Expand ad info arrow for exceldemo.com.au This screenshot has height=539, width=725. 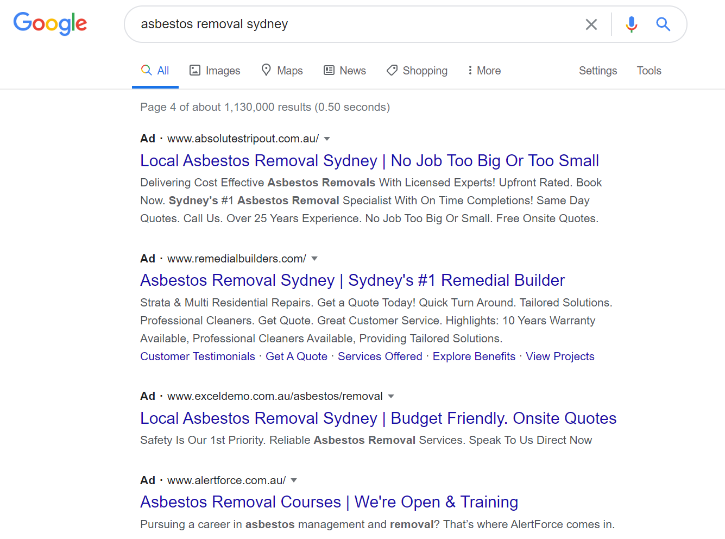[x=391, y=397]
